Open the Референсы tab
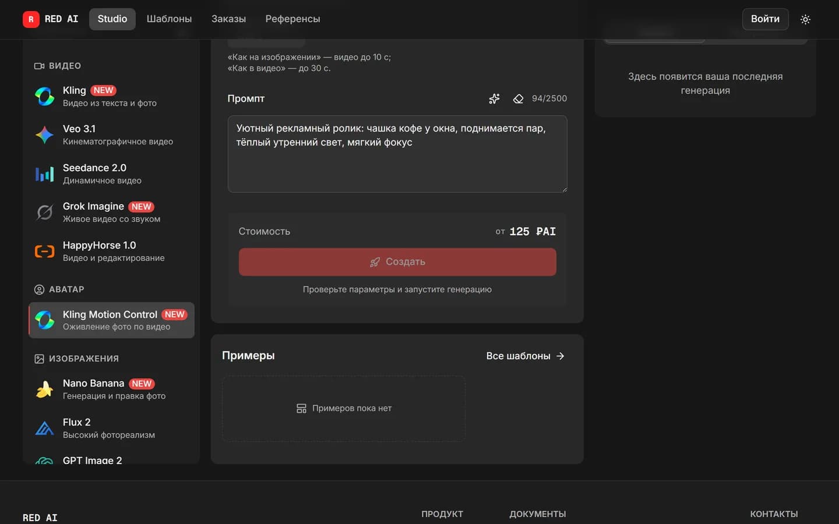Viewport: 839px width, 524px height. [292, 19]
